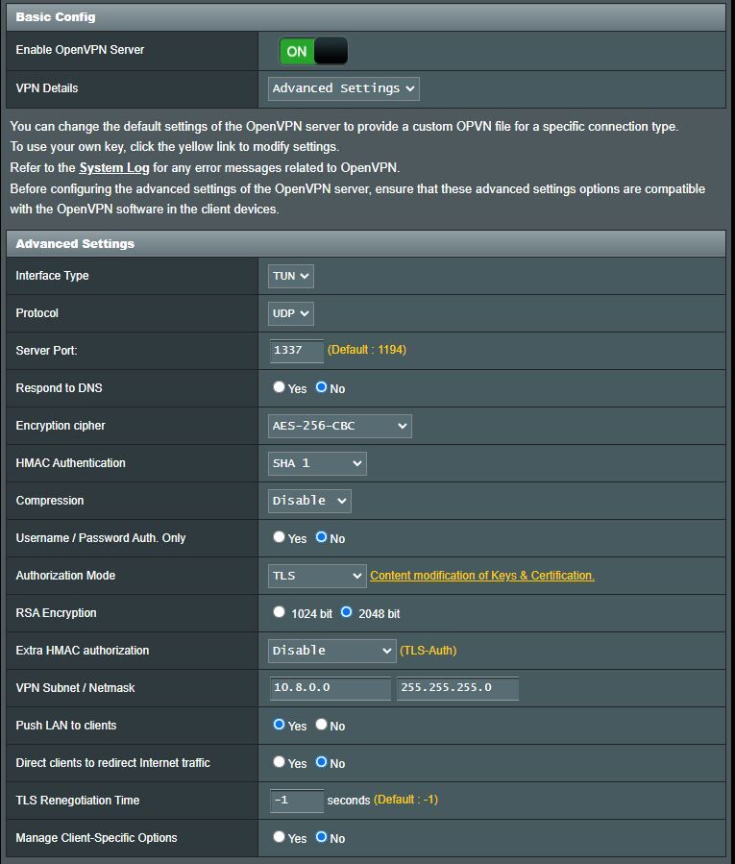Click the Server Port input field
The image size is (735, 864).
pyautogui.click(x=297, y=351)
